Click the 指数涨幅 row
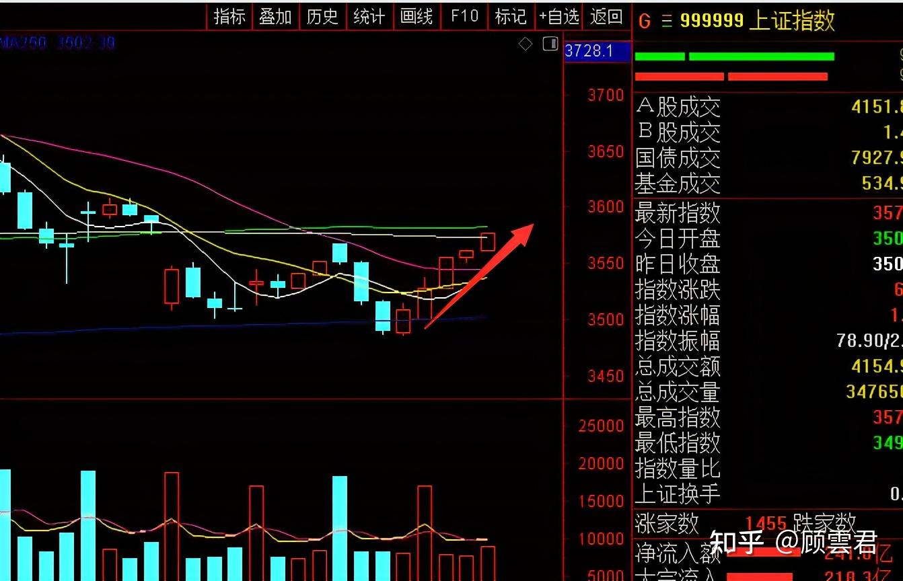Viewport: 903px width, 581px height. tap(768, 315)
